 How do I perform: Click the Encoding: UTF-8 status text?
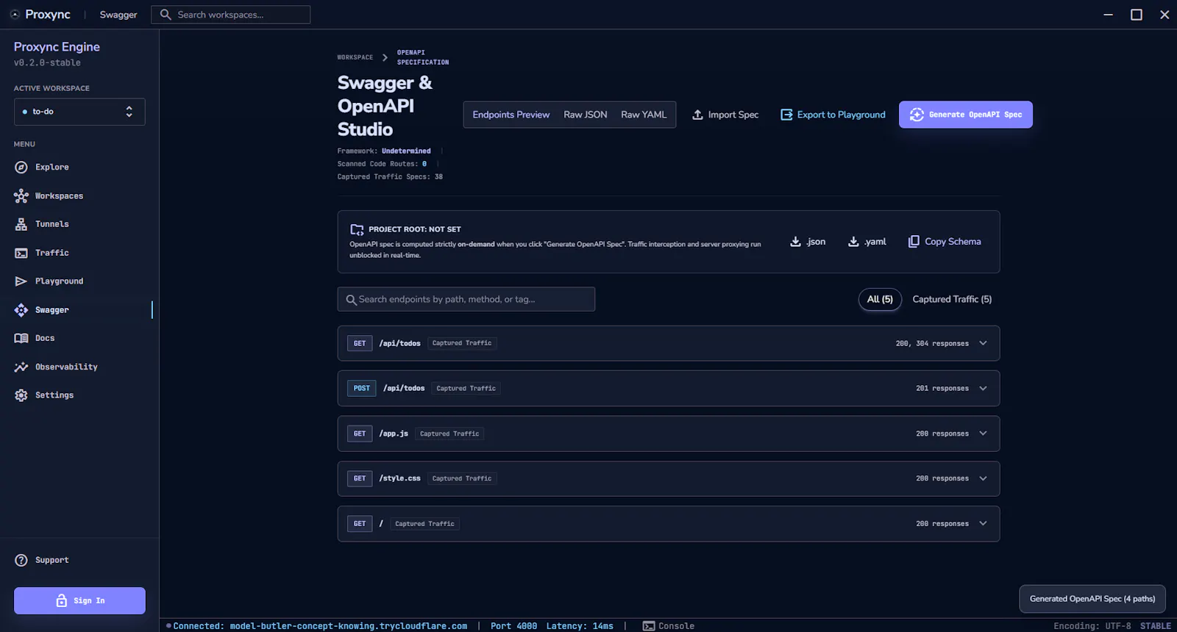pyautogui.click(x=1092, y=626)
